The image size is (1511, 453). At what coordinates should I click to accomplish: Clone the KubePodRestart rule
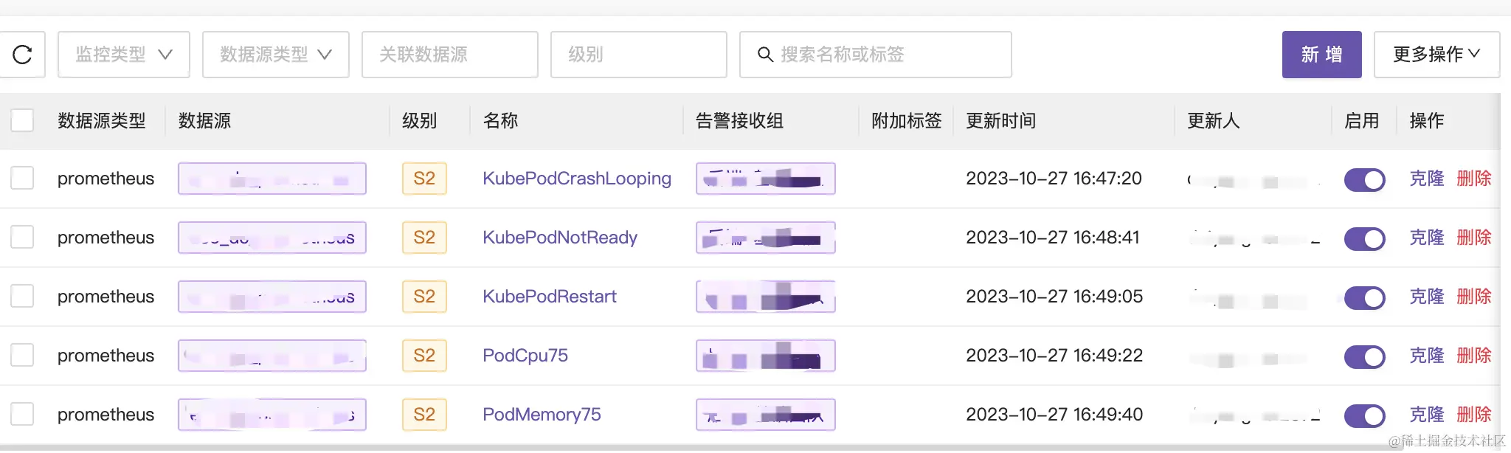point(1426,297)
